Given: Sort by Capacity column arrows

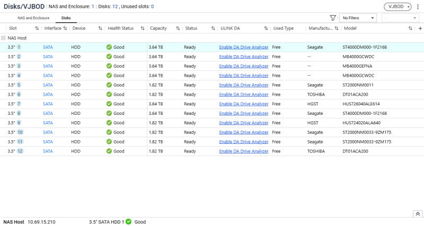Looking at the screenshot, I should tap(178, 29).
